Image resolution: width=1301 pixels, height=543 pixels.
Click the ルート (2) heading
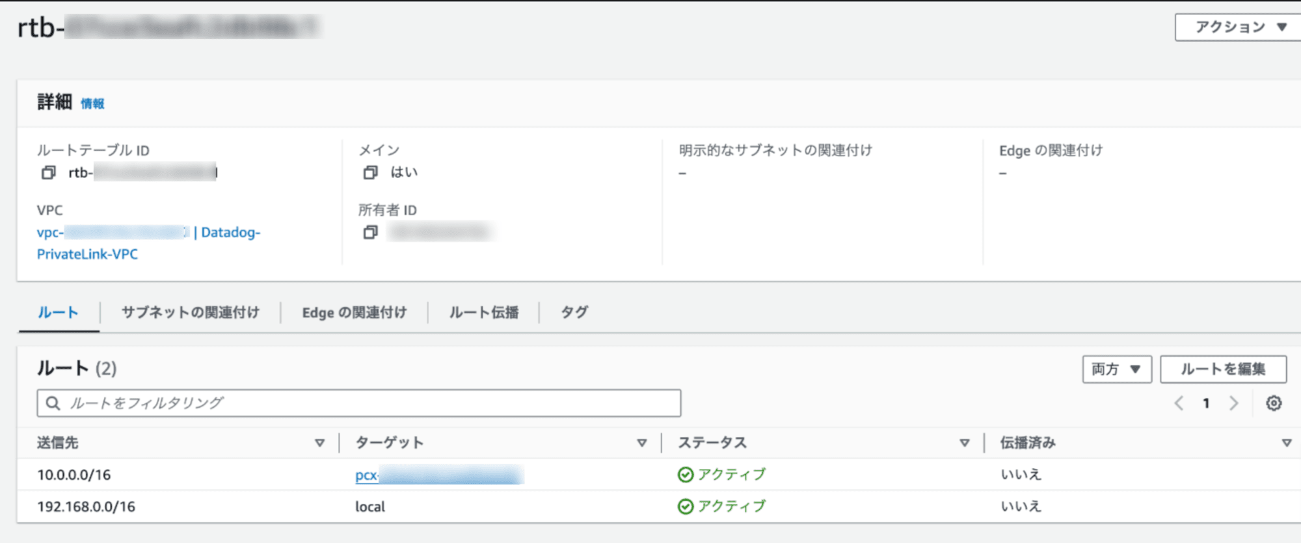[x=77, y=369]
